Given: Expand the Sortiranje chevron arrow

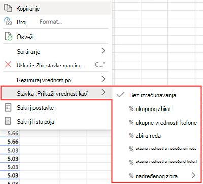Looking at the screenshot, I should click(x=104, y=51).
